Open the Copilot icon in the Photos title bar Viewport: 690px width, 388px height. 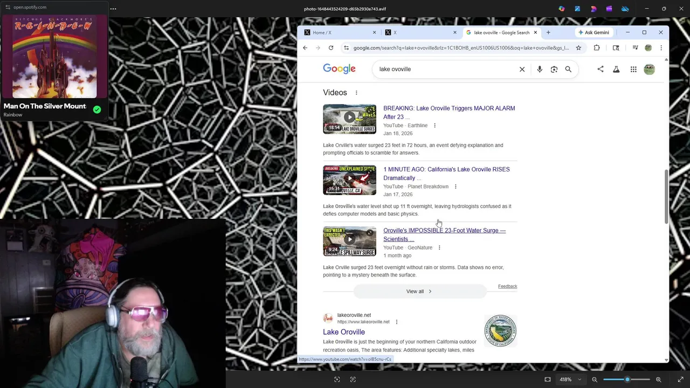(562, 9)
